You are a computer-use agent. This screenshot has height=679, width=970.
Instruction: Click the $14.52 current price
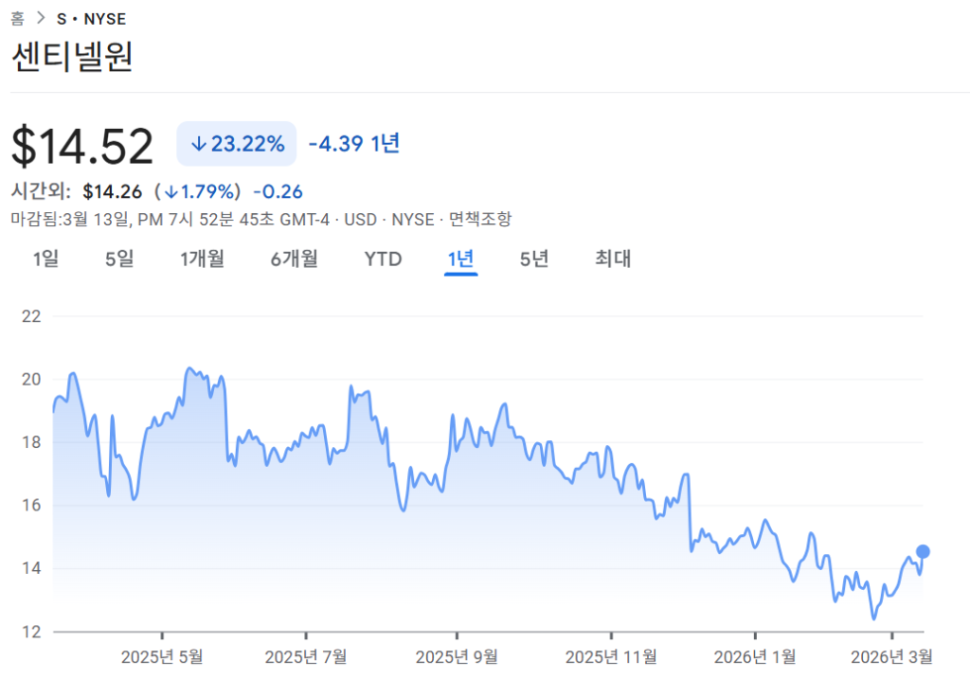pyautogui.click(x=82, y=147)
